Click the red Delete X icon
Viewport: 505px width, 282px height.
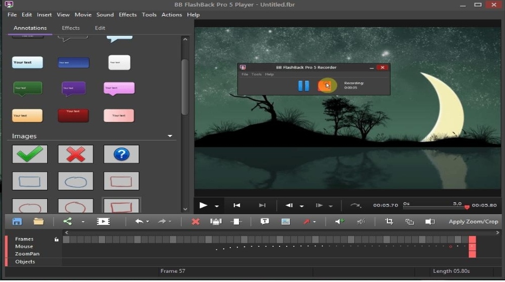[x=195, y=221]
